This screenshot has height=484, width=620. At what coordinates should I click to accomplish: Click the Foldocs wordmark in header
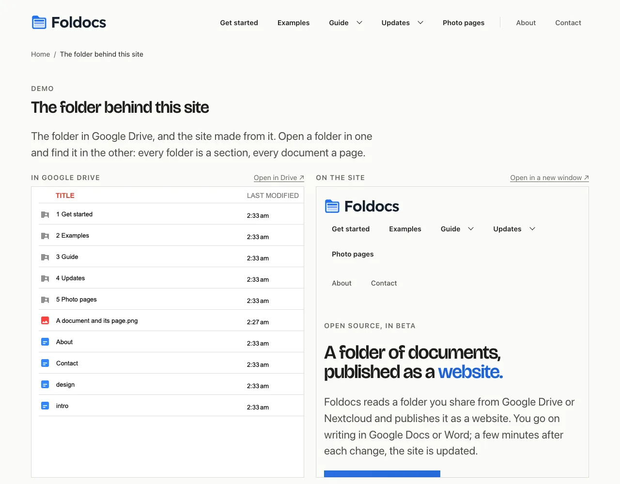tap(78, 22)
